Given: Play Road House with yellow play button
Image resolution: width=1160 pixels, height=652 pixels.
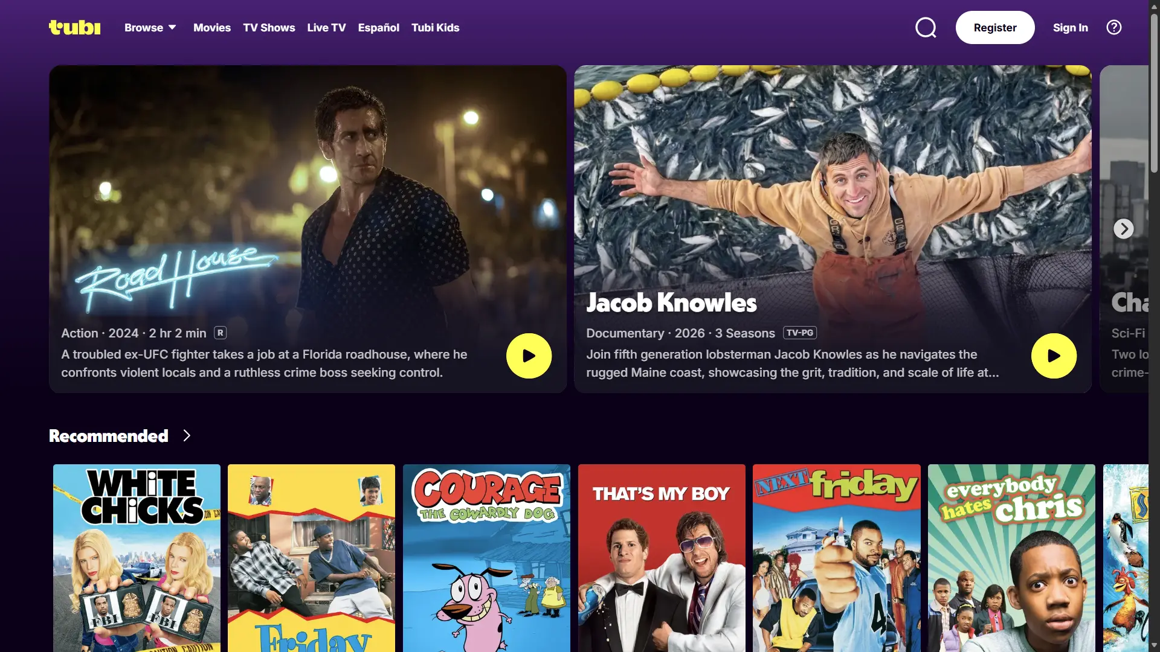Looking at the screenshot, I should 529,356.
